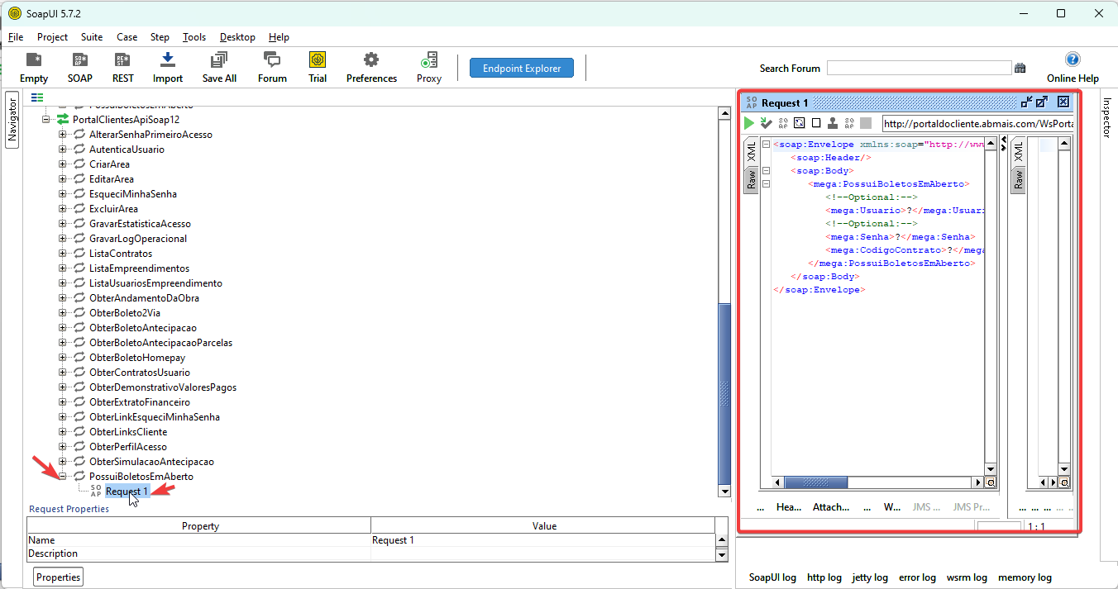Click the navigator tree vertical scrollbar thumb
The width and height of the screenshot is (1118, 589).
tap(724, 394)
